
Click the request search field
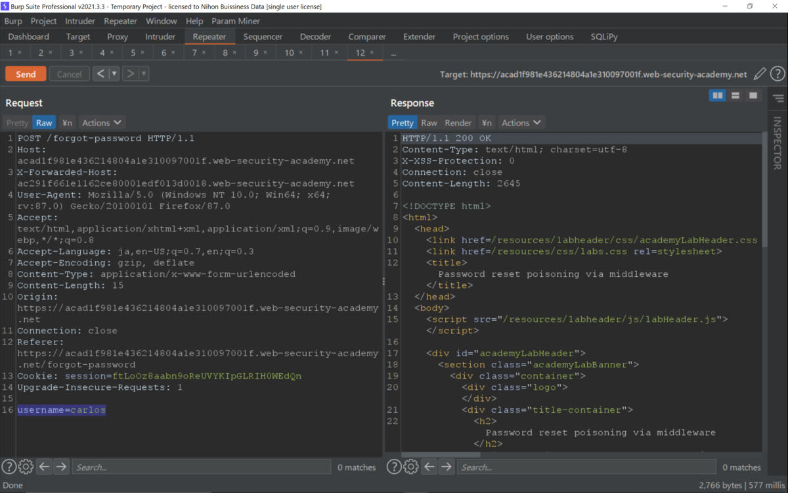pos(202,467)
